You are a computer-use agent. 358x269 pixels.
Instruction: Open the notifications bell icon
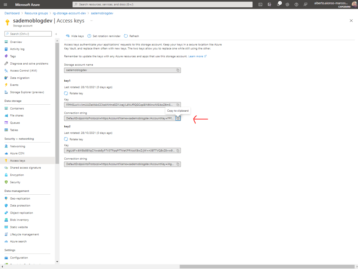(x=279, y=5)
